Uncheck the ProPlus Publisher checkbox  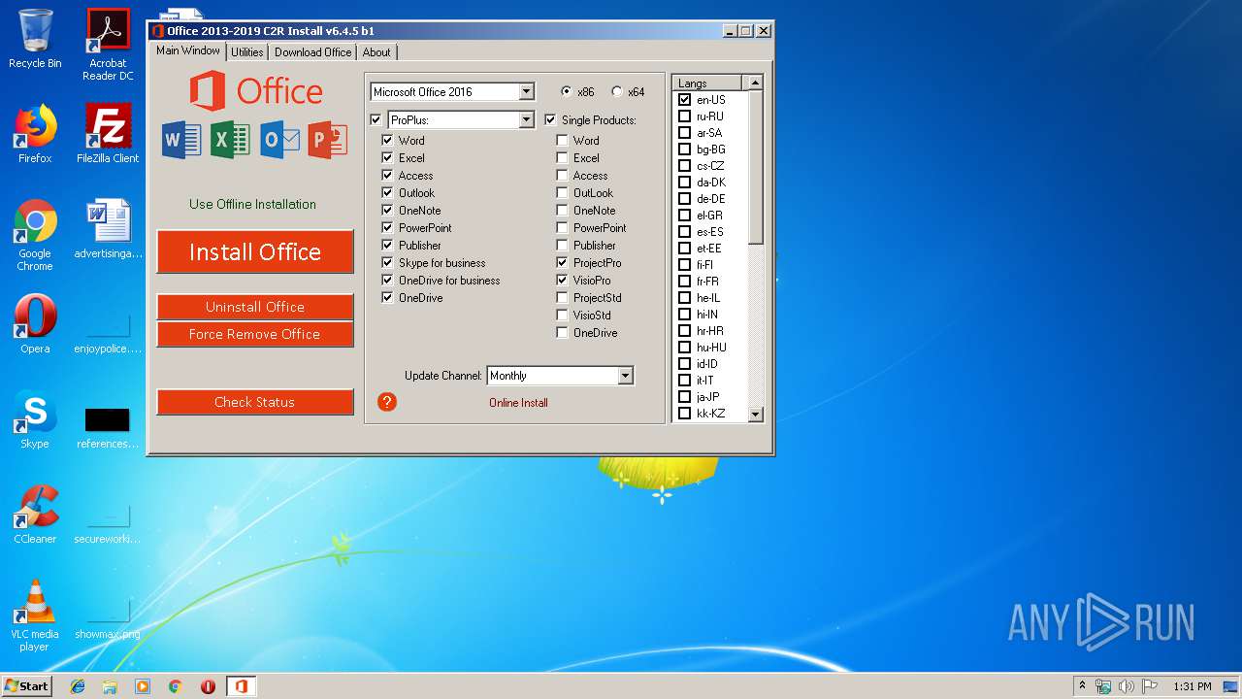coord(387,246)
